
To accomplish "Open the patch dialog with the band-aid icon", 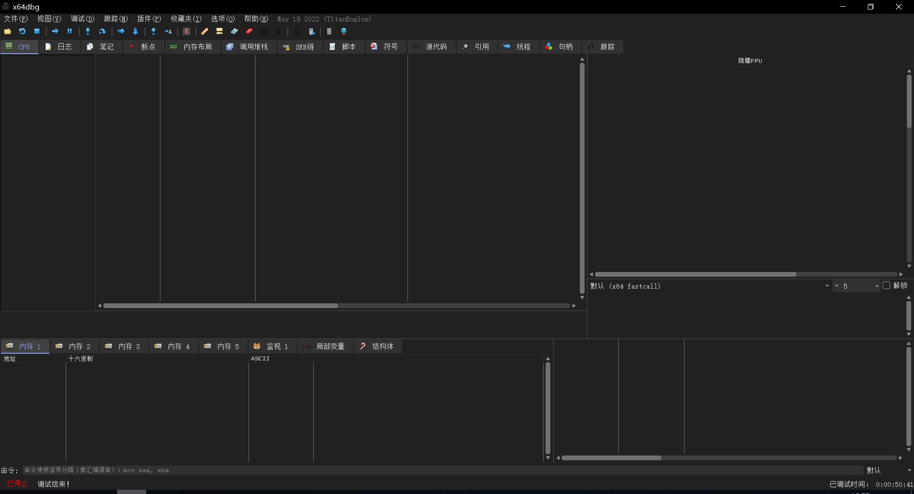I will pos(205,31).
